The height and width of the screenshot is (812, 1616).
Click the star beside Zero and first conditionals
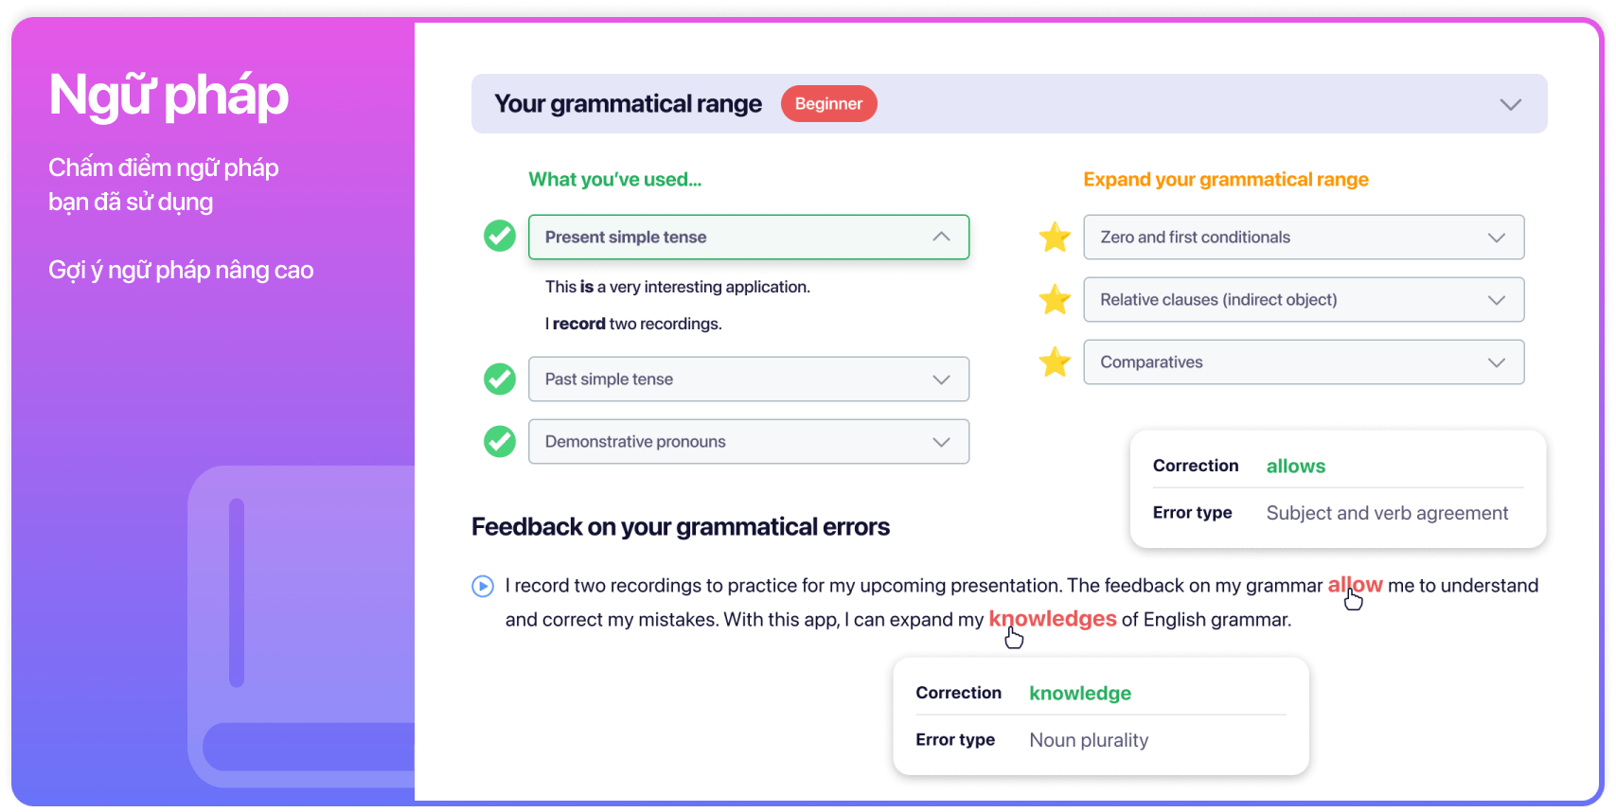pos(1055,237)
